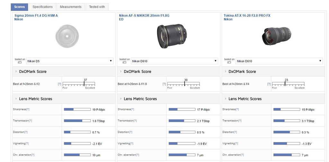Open help [?] beside Nikon 20mm DxOMark score
This screenshot has height=162, width=329.
click(x=164, y=84)
